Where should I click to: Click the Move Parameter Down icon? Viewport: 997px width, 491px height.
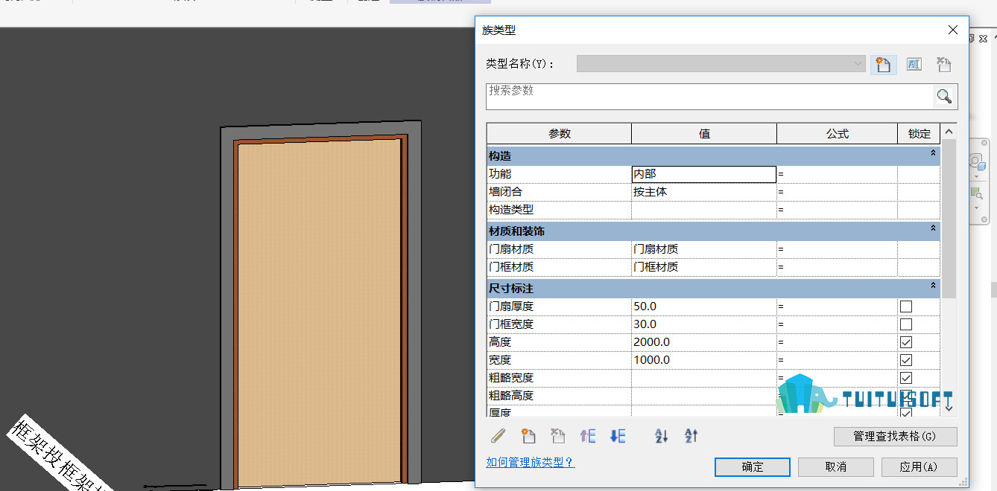(x=618, y=436)
